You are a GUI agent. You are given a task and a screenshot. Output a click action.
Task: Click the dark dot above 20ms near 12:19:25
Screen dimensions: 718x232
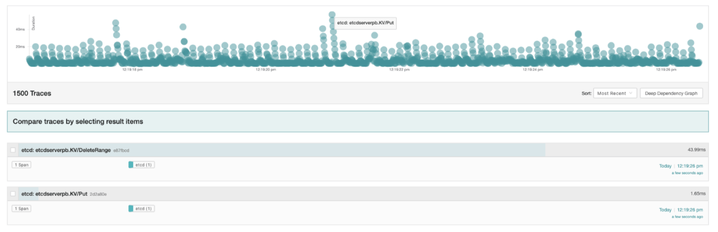[x=578, y=34]
